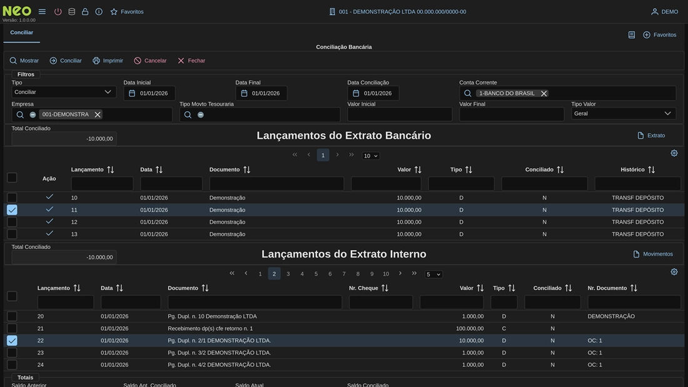The height and width of the screenshot is (387, 688).
Task: Open the hamburger menu icon
Action: tap(42, 12)
